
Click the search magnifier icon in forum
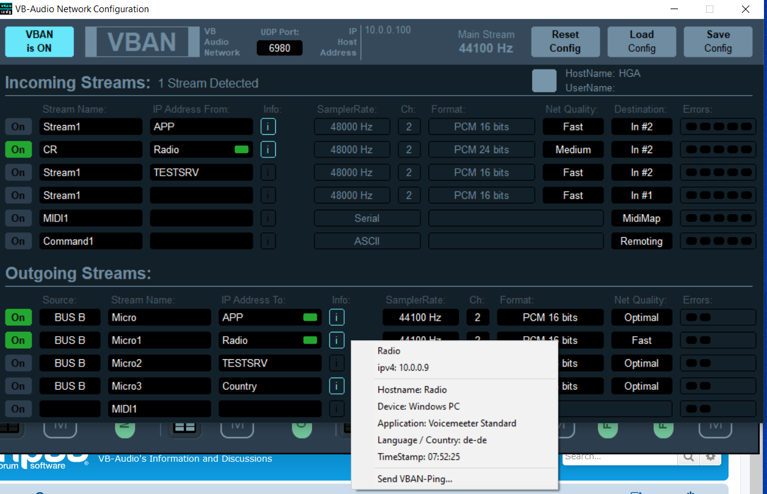(688, 456)
